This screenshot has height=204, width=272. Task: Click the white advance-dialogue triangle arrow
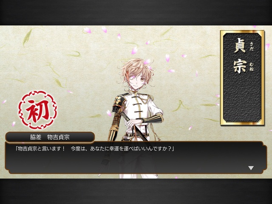pos(251,168)
